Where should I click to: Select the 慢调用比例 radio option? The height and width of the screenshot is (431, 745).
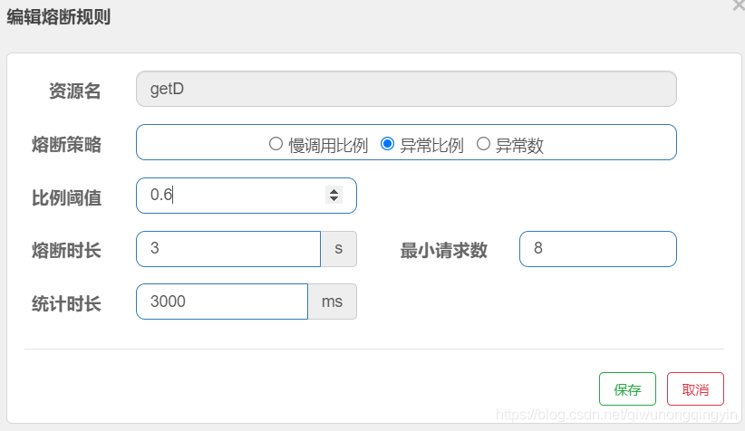click(276, 144)
